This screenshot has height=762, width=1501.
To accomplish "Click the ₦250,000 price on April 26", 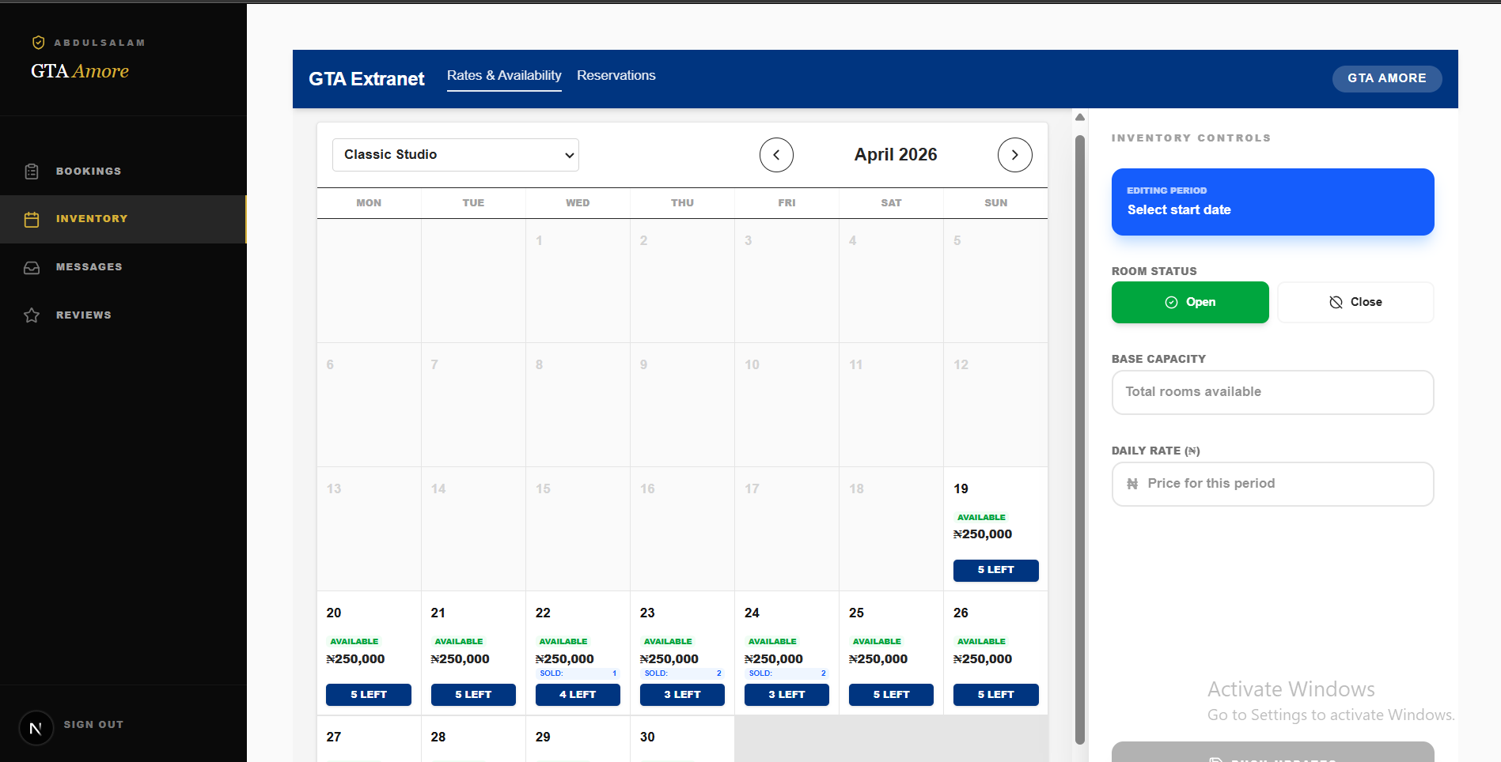I will (983, 659).
